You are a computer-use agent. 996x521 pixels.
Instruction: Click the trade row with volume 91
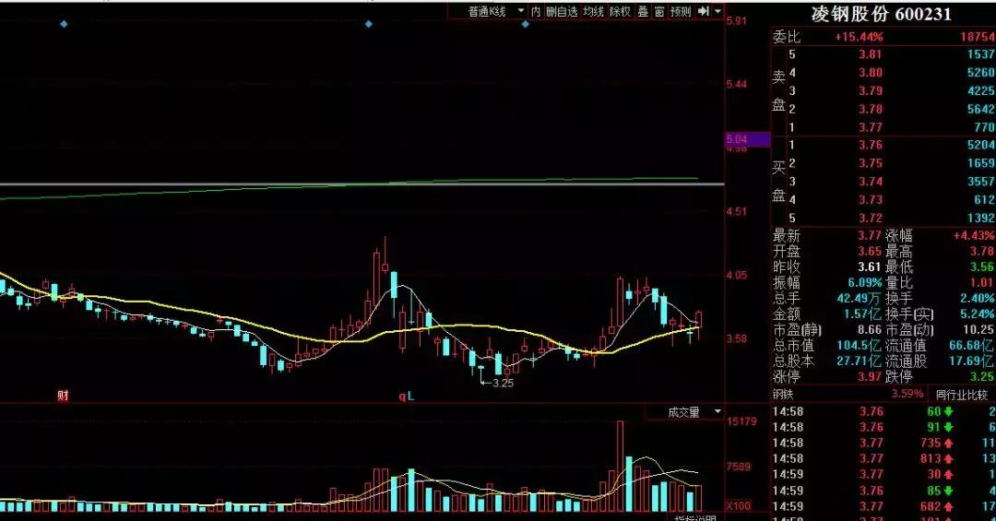click(883, 428)
